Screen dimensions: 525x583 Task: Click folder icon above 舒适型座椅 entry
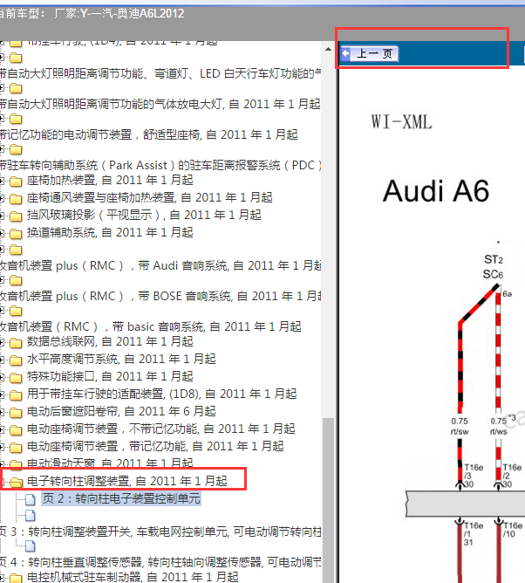tap(16, 119)
